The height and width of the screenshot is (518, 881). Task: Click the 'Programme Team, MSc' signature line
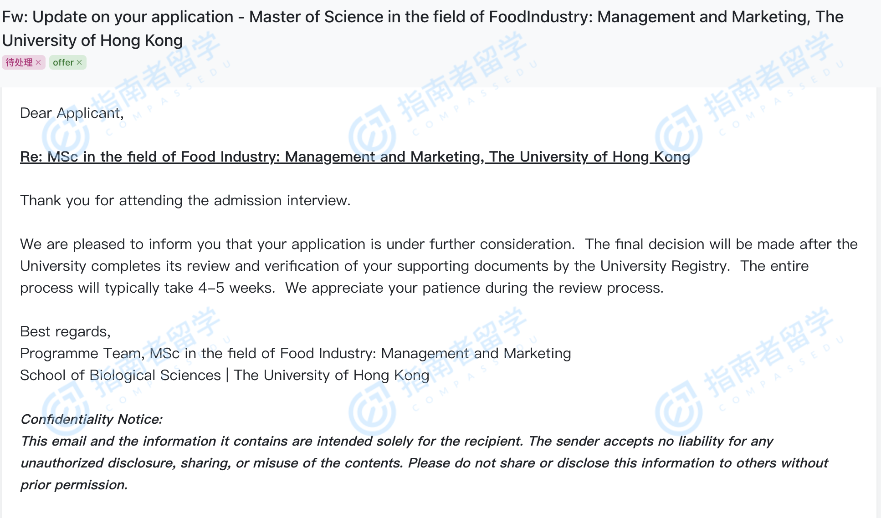295,353
